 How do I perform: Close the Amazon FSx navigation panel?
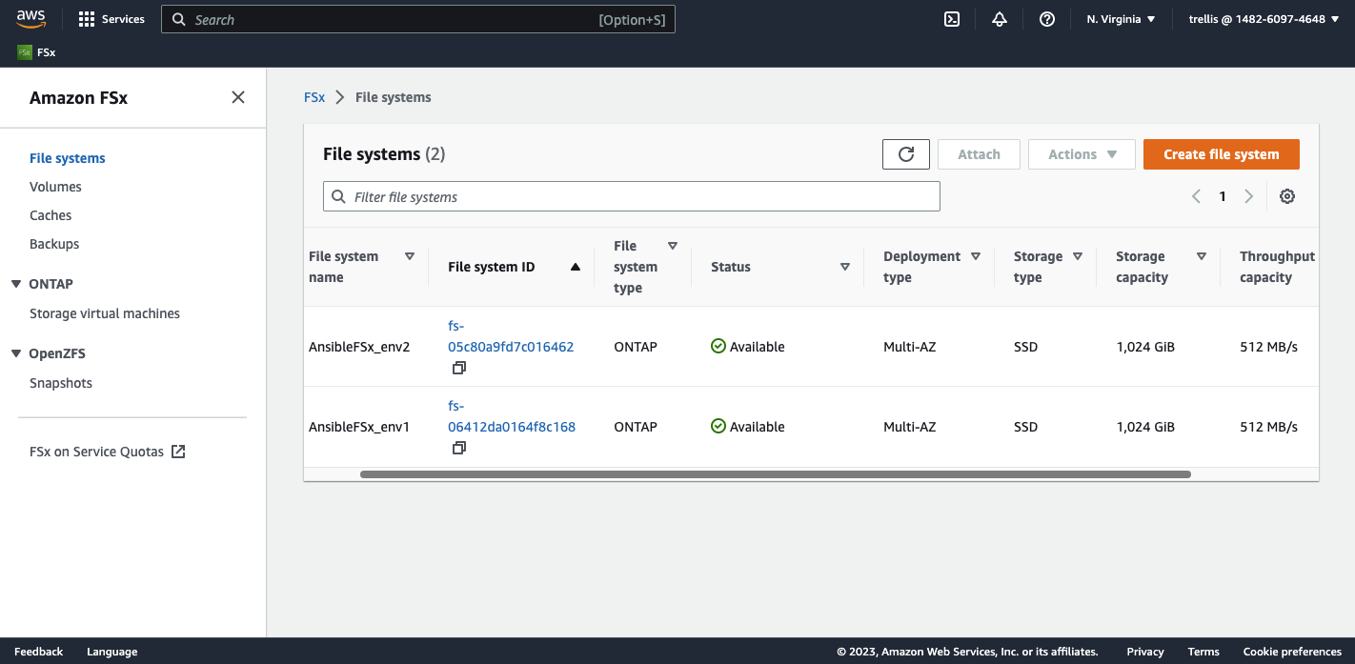(x=238, y=97)
